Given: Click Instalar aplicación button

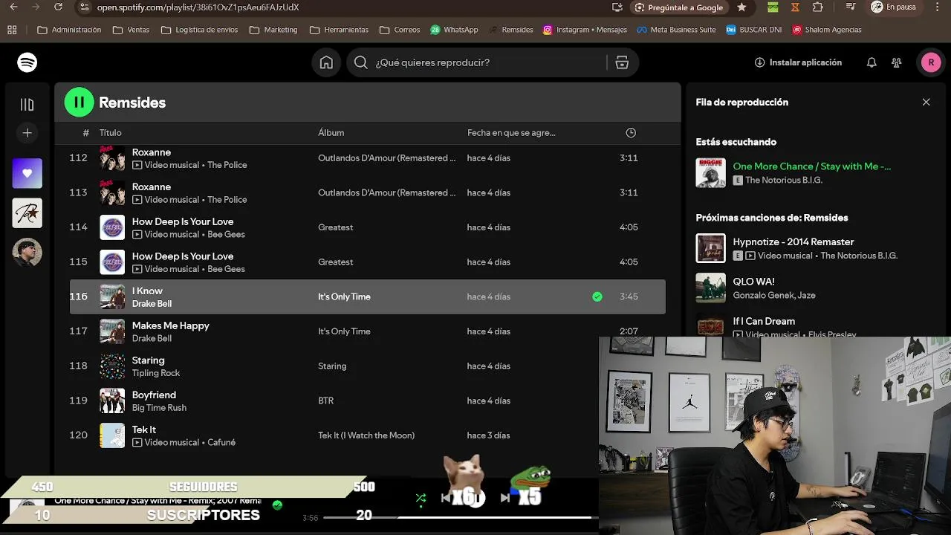Looking at the screenshot, I should coord(798,62).
